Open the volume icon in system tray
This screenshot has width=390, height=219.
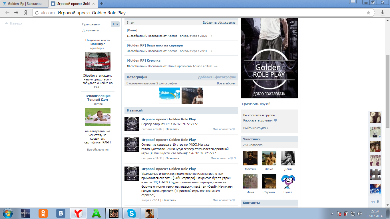point(360,213)
